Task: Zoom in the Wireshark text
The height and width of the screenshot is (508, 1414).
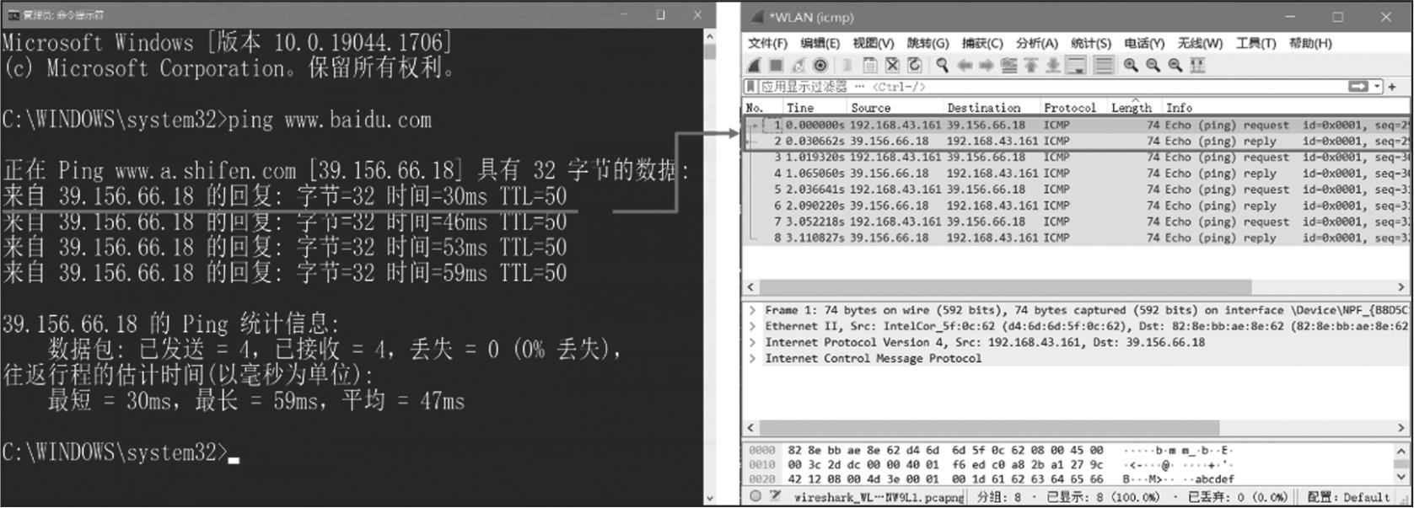Action: [1131, 65]
